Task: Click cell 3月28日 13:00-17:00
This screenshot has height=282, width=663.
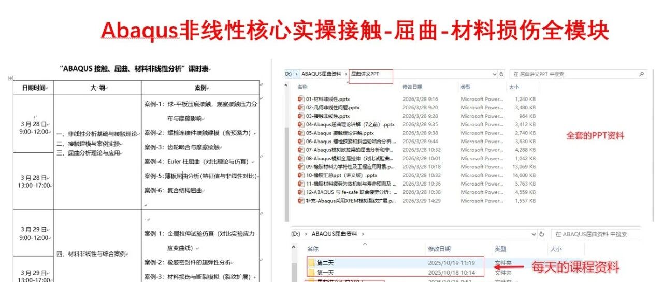Action: (34, 181)
